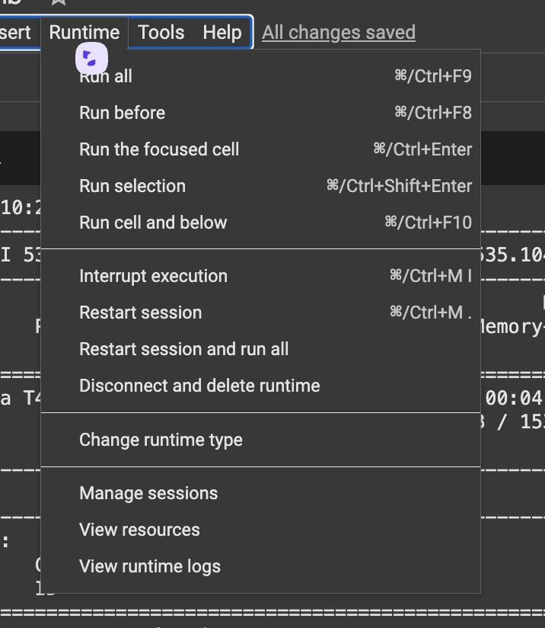
Task: Open the Tools menu
Action: click(x=161, y=33)
